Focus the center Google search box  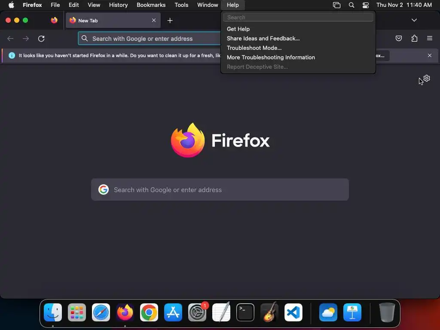coord(220,189)
